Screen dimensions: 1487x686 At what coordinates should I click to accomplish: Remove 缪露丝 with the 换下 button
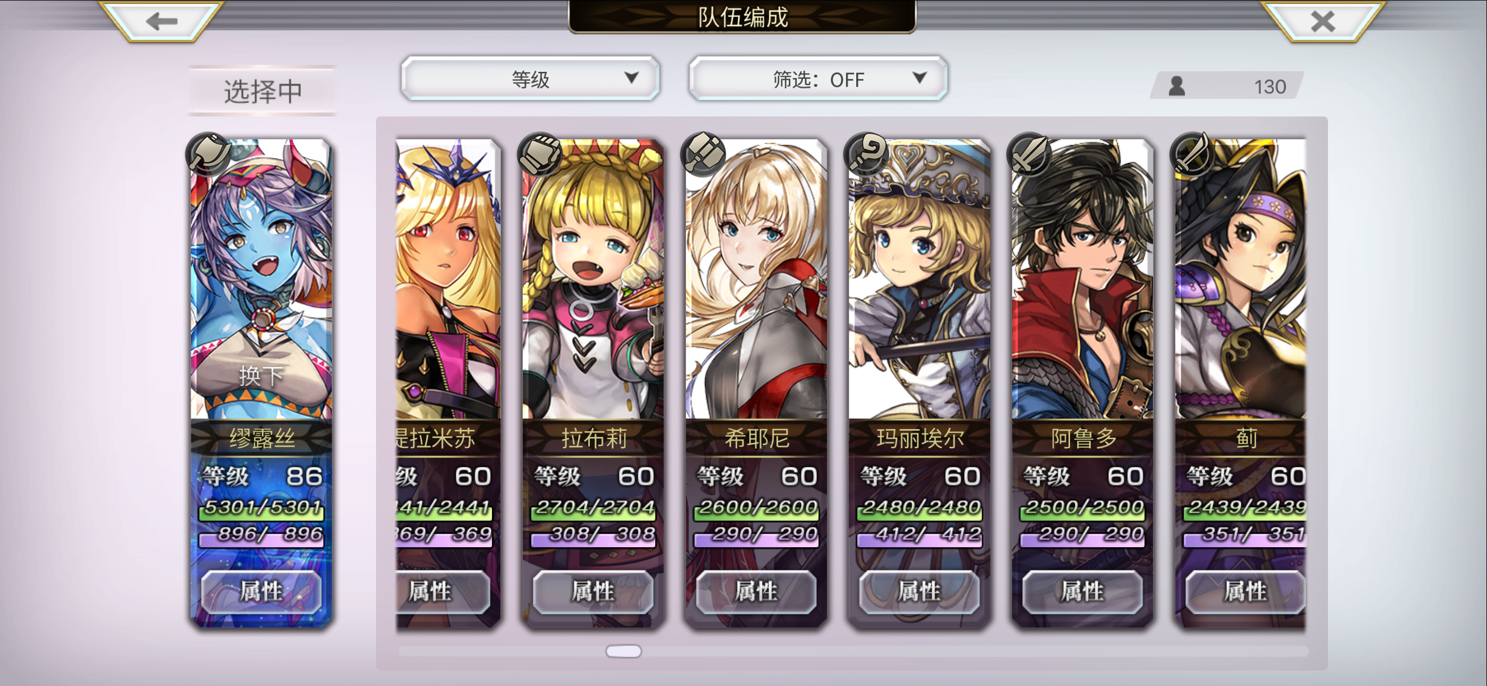(261, 376)
